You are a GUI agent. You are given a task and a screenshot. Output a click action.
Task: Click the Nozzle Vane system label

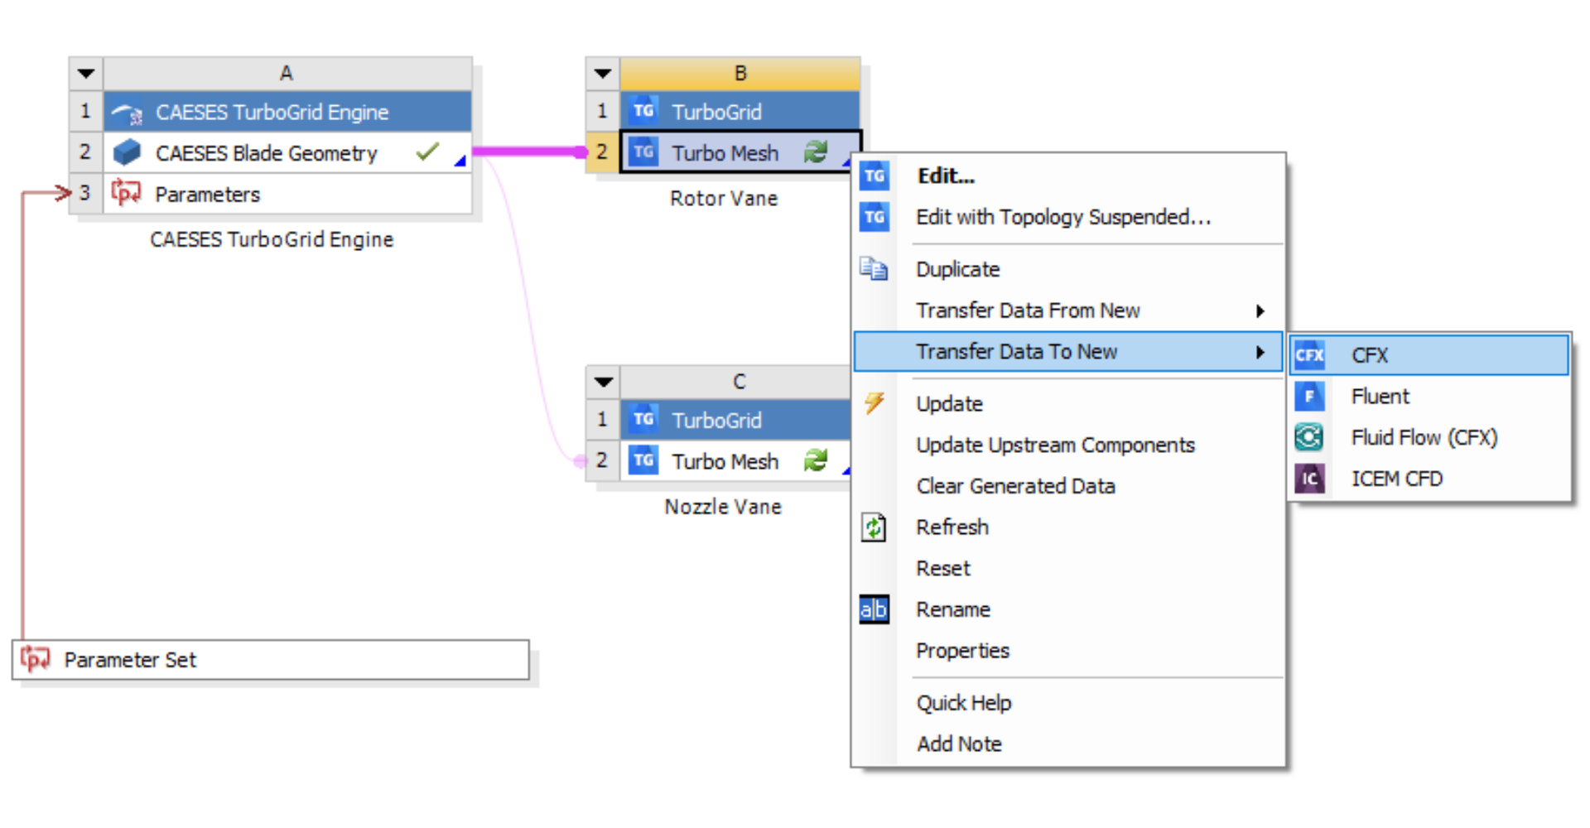coord(723,507)
